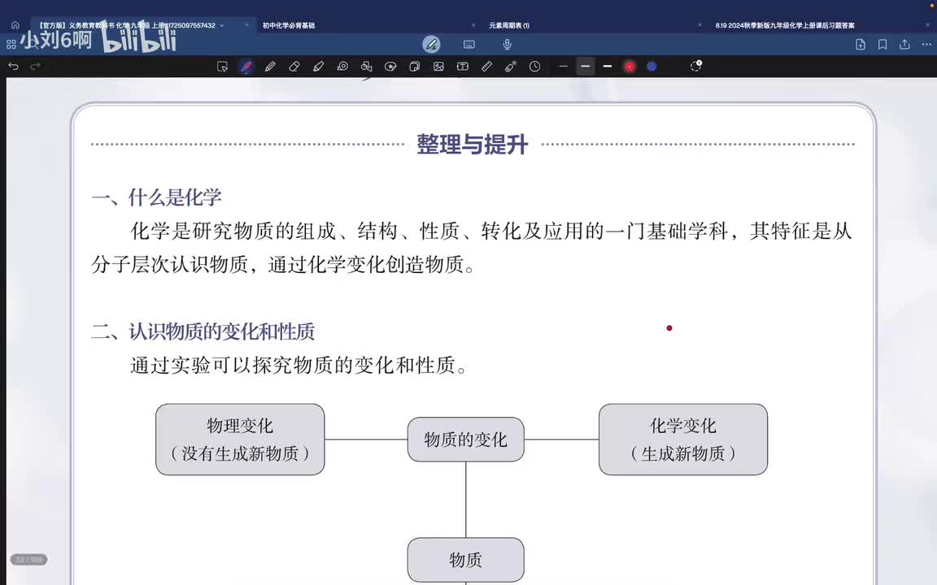
Task: Choose the thickest stroke width
Action: point(607,67)
